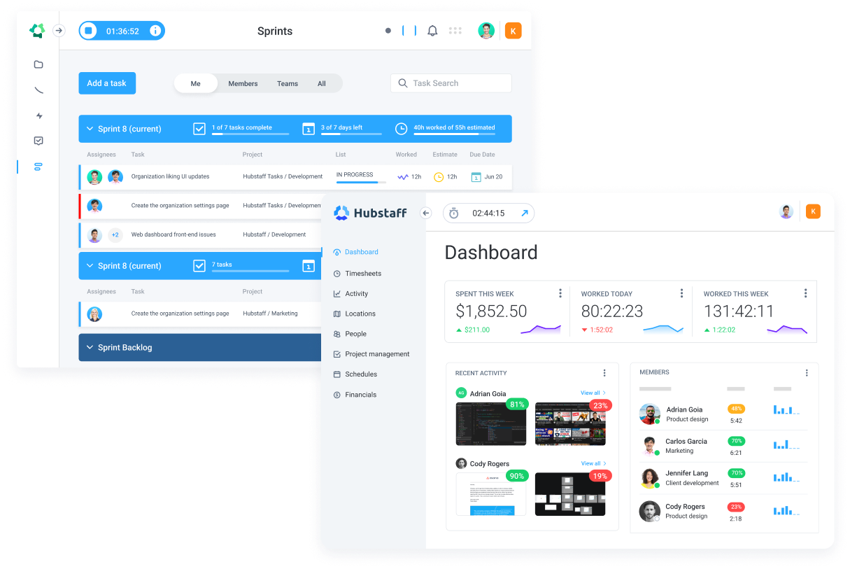Click the Task Search input field
850x569 pixels.
pyautogui.click(x=451, y=83)
